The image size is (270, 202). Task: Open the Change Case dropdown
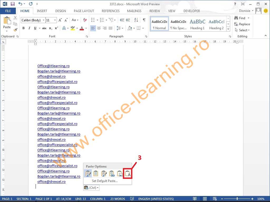[75, 20]
